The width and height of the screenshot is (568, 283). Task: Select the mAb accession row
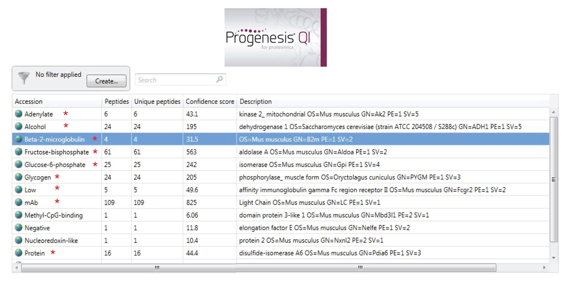[281, 202]
